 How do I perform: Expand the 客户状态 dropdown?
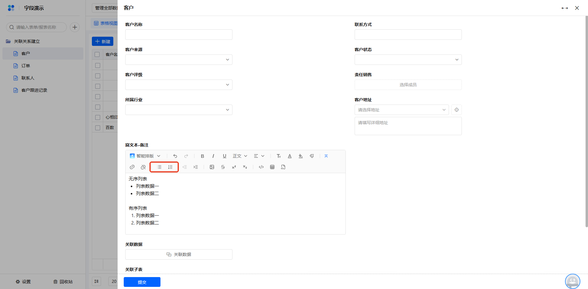click(x=408, y=60)
